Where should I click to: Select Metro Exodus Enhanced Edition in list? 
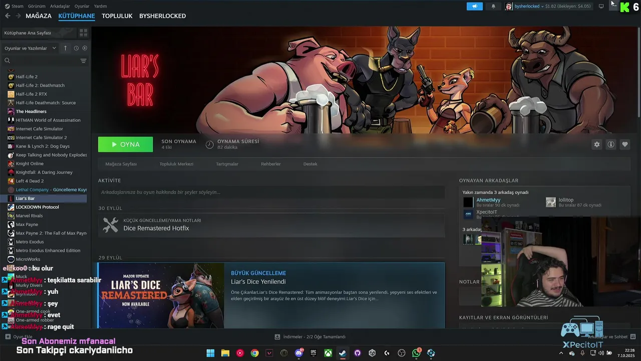[x=48, y=250]
